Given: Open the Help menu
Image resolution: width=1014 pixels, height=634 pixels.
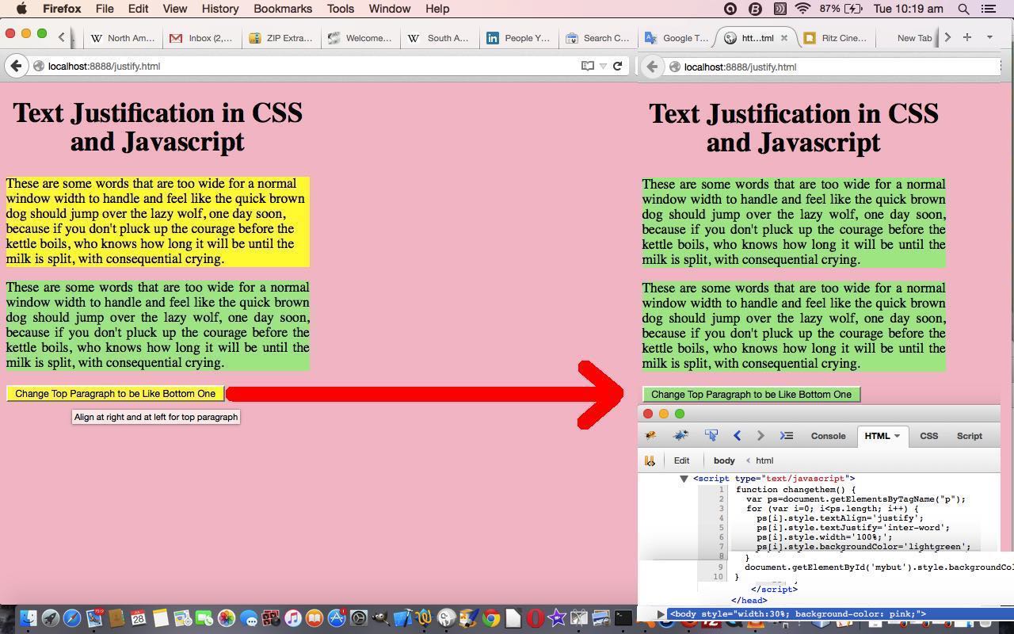Looking at the screenshot, I should 437,9.
